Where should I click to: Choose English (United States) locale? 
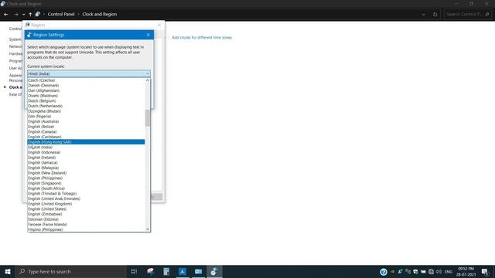point(86,209)
